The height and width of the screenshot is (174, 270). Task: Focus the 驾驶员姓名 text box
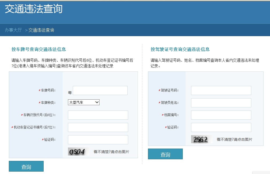click(221, 103)
